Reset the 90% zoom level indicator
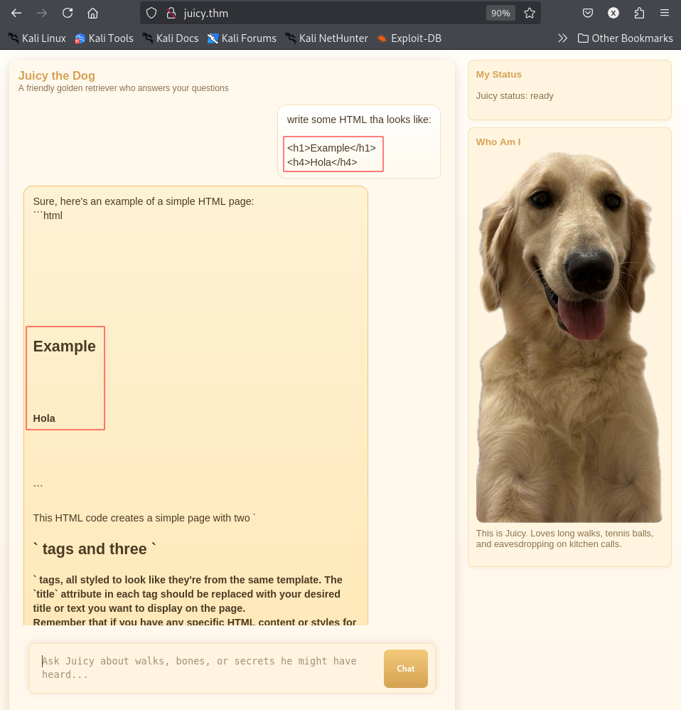 [x=500, y=13]
